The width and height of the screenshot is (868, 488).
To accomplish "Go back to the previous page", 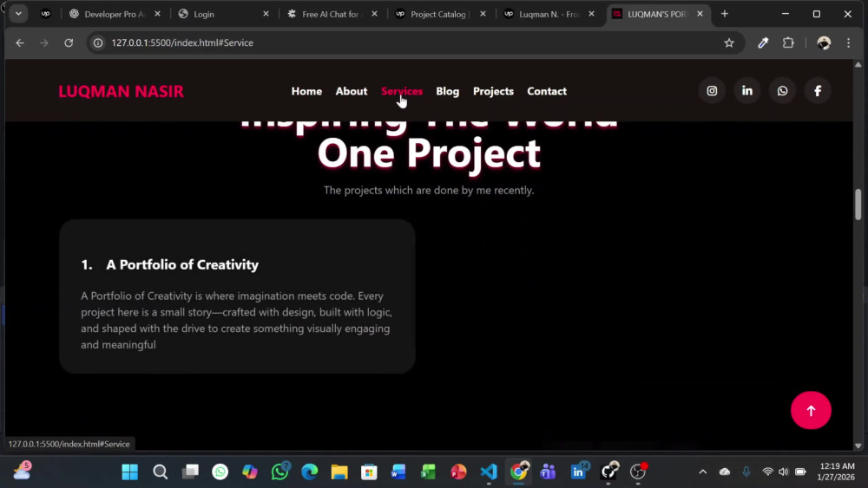I will click(20, 42).
